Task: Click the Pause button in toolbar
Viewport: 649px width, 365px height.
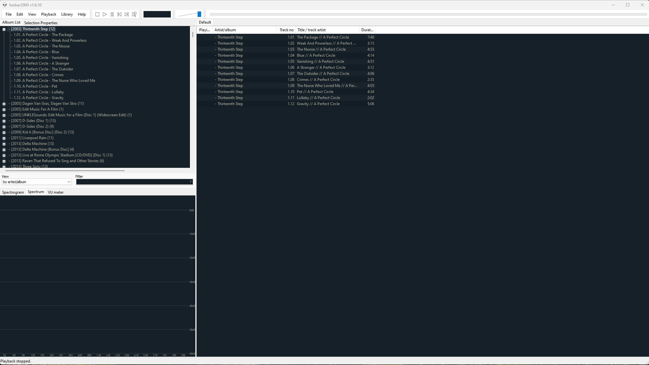Action: click(x=112, y=14)
